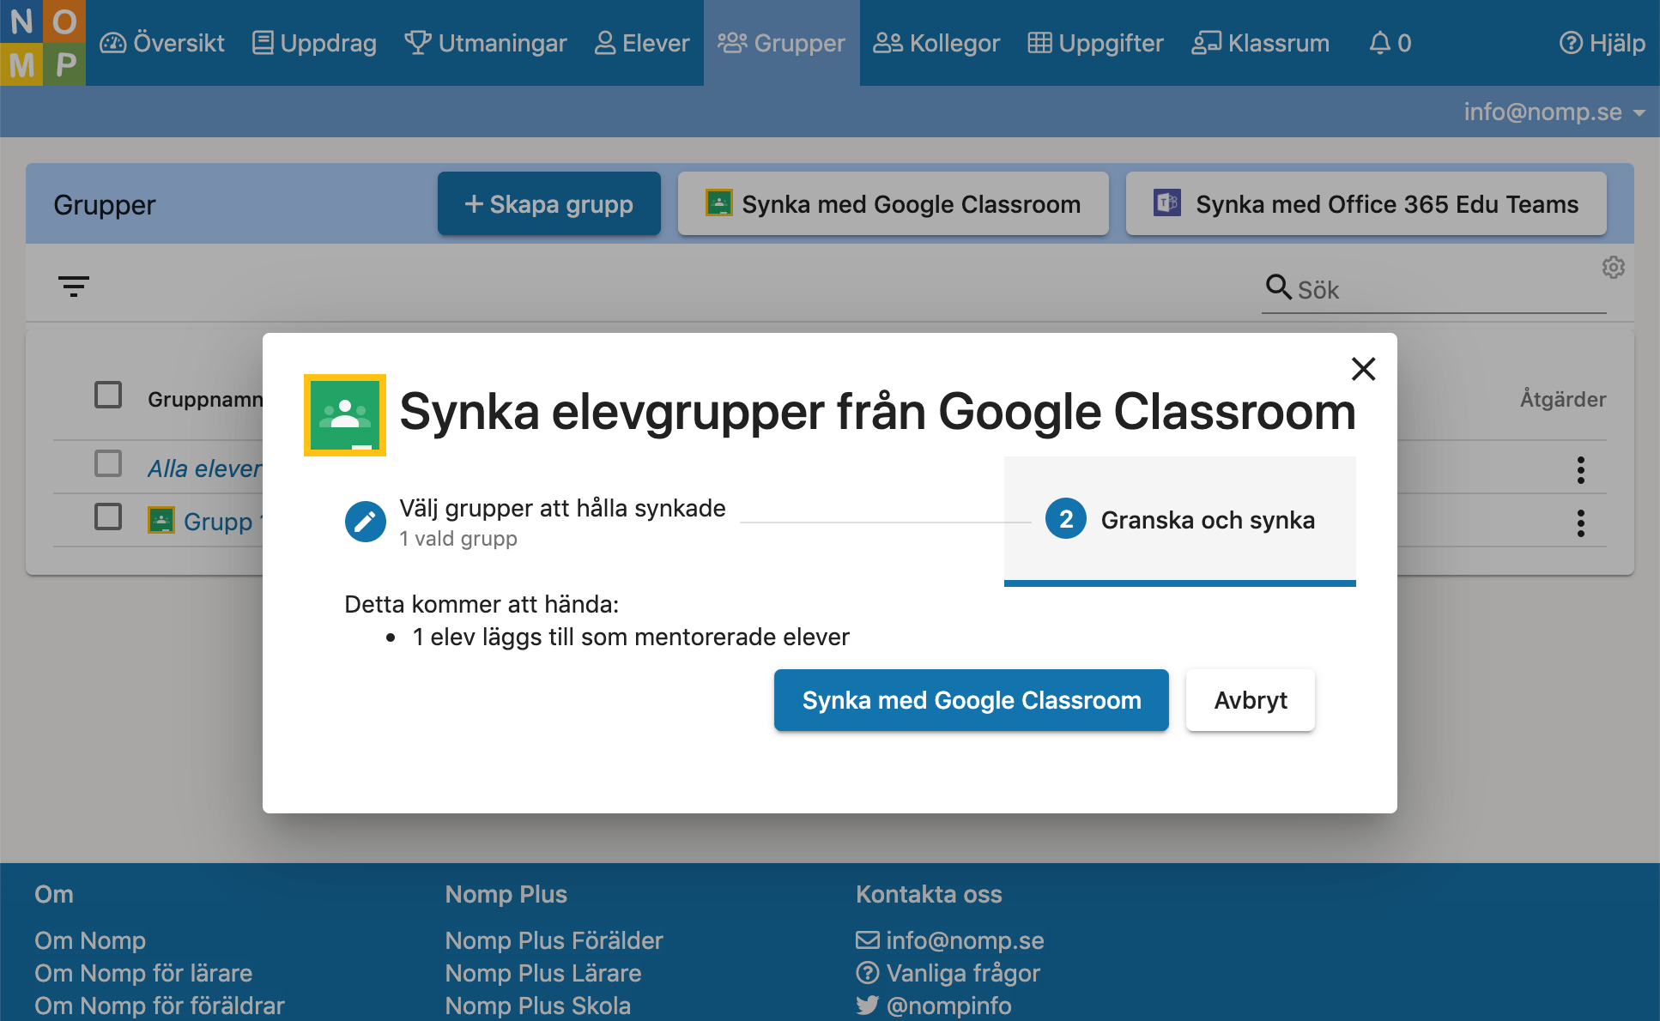Check the Grupp row checkbox
Screen dimensions: 1660x1021
108,517
